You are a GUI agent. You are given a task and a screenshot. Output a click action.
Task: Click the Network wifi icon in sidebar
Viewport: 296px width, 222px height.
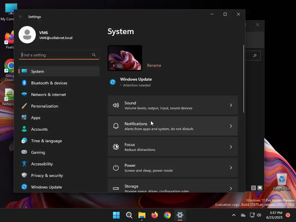pos(24,94)
